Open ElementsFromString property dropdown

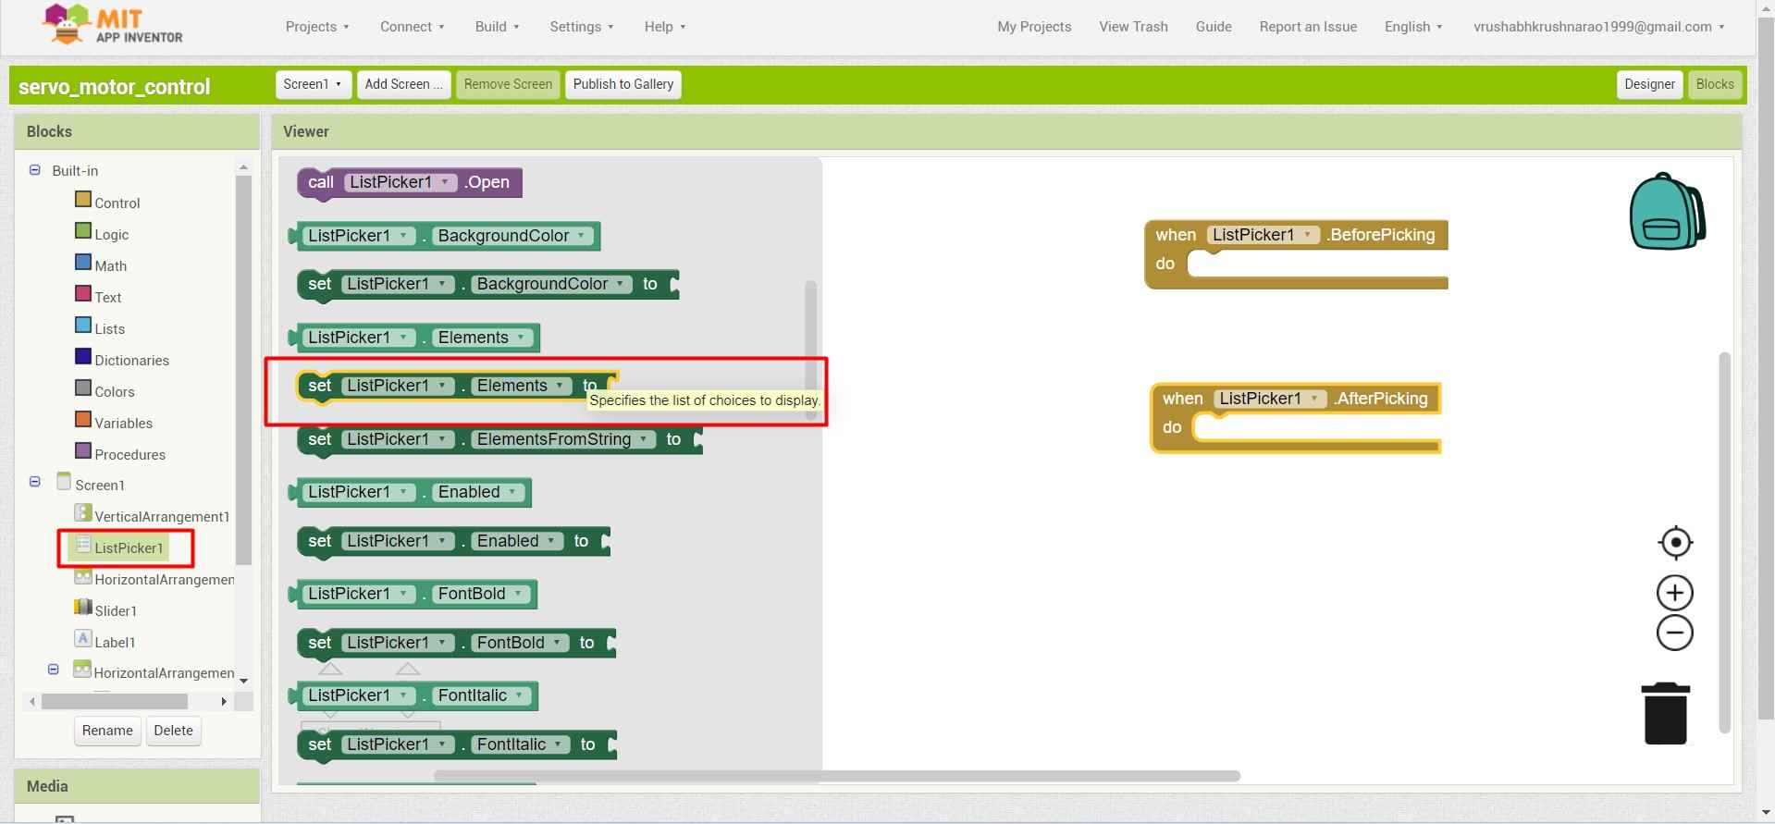click(563, 439)
